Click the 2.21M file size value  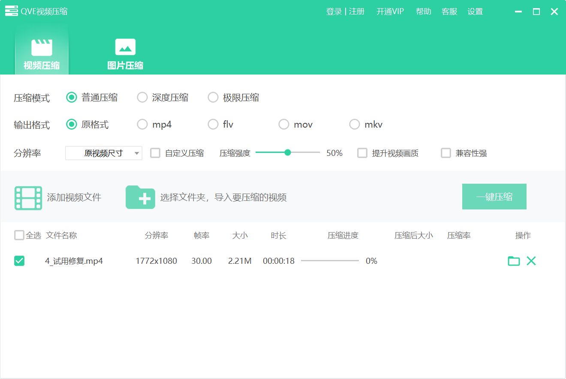(x=240, y=261)
